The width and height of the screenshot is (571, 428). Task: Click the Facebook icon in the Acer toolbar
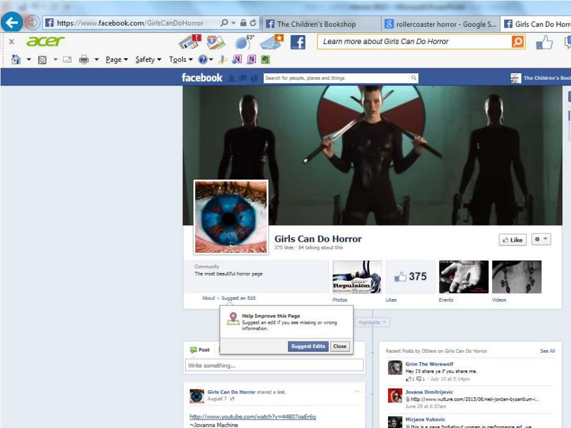coord(298,42)
